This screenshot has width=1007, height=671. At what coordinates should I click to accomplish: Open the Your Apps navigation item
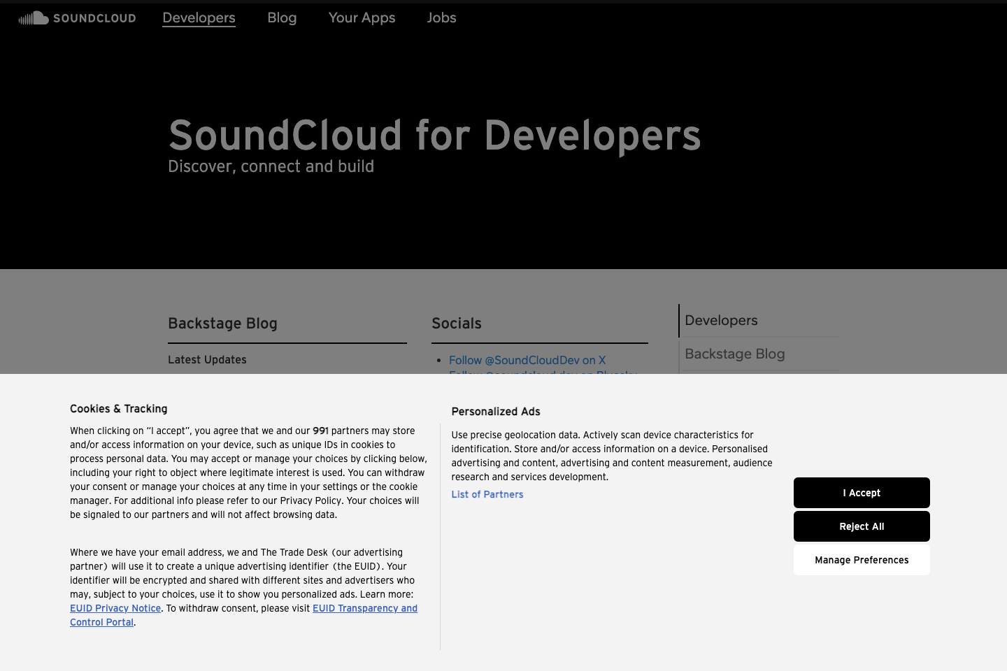point(362,17)
